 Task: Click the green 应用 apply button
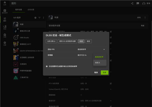[x=104, y=72]
